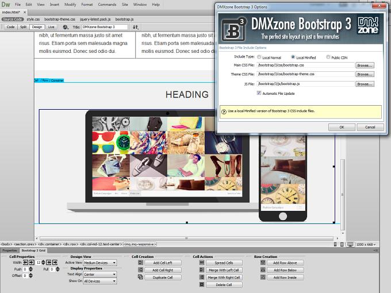Viewport: 391px width, 293px height.
Task: Open the Text Align dropdown
Action: point(100,274)
